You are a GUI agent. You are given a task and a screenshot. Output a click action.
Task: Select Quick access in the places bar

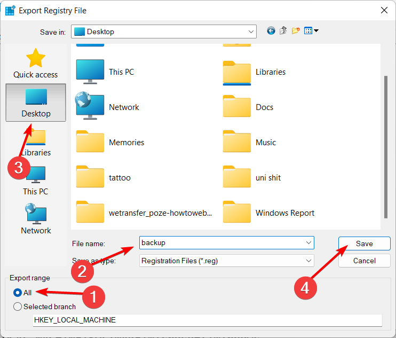click(x=36, y=64)
